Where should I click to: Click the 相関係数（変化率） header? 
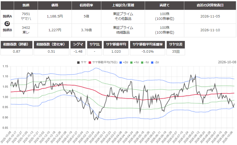pos(51,44)
